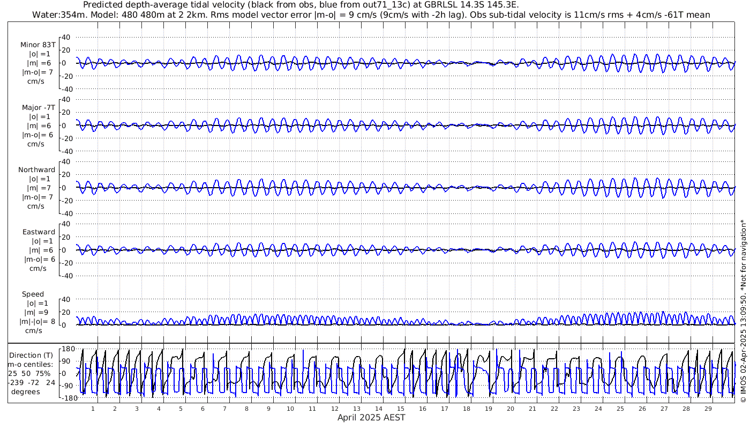
Task: Click date tick 25 on the time axis
Action: pos(620,409)
